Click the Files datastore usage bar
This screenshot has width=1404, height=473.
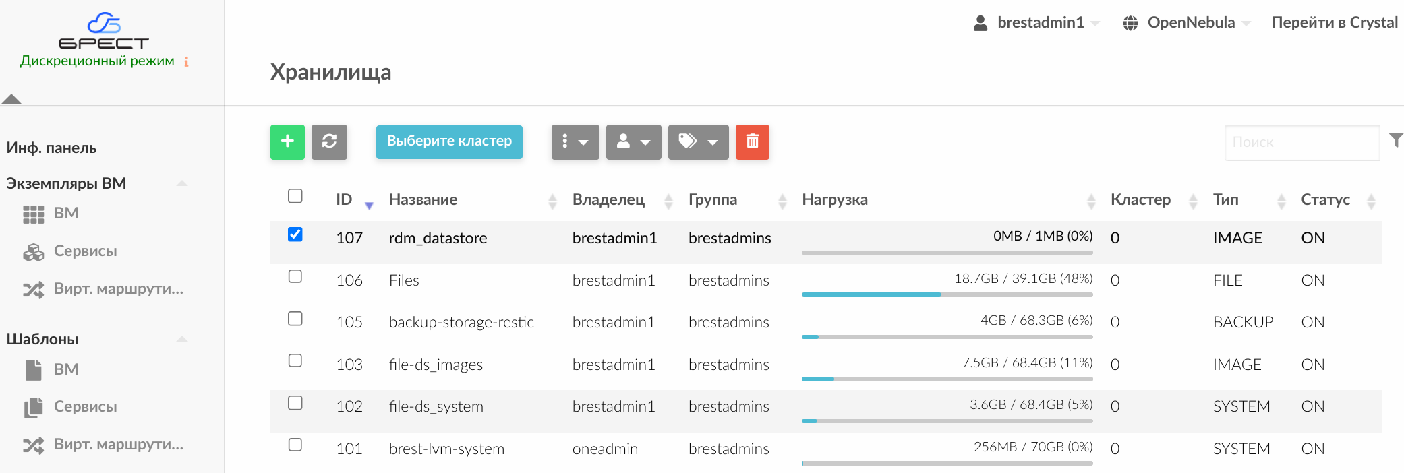click(x=947, y=294)
